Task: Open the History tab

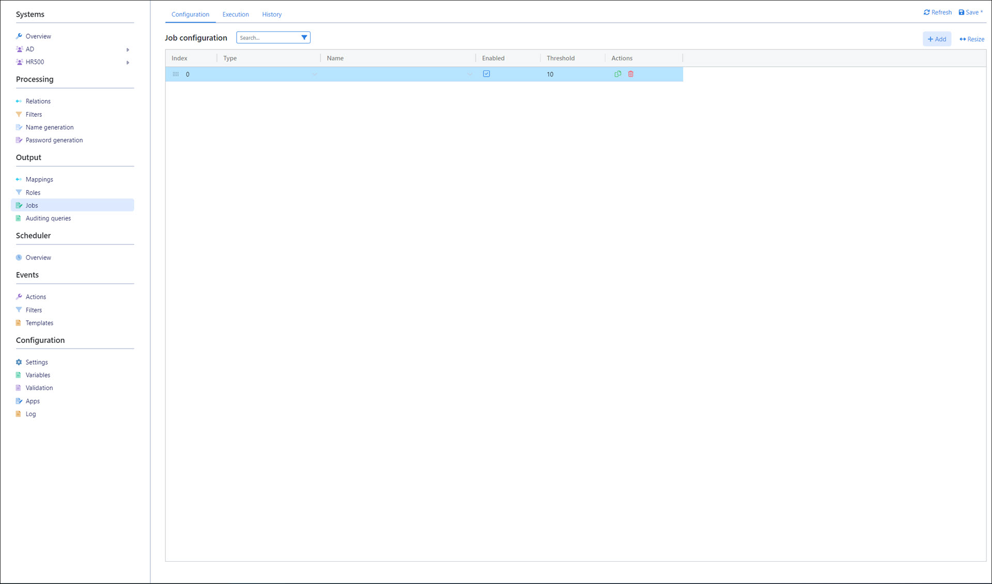Action: pos(272,14)
